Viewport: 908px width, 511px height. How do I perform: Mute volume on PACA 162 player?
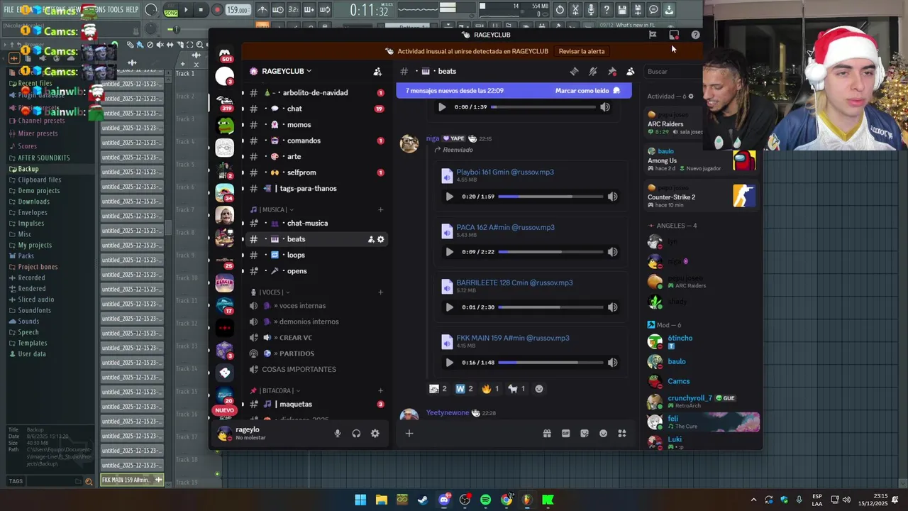tap(612, 252)
